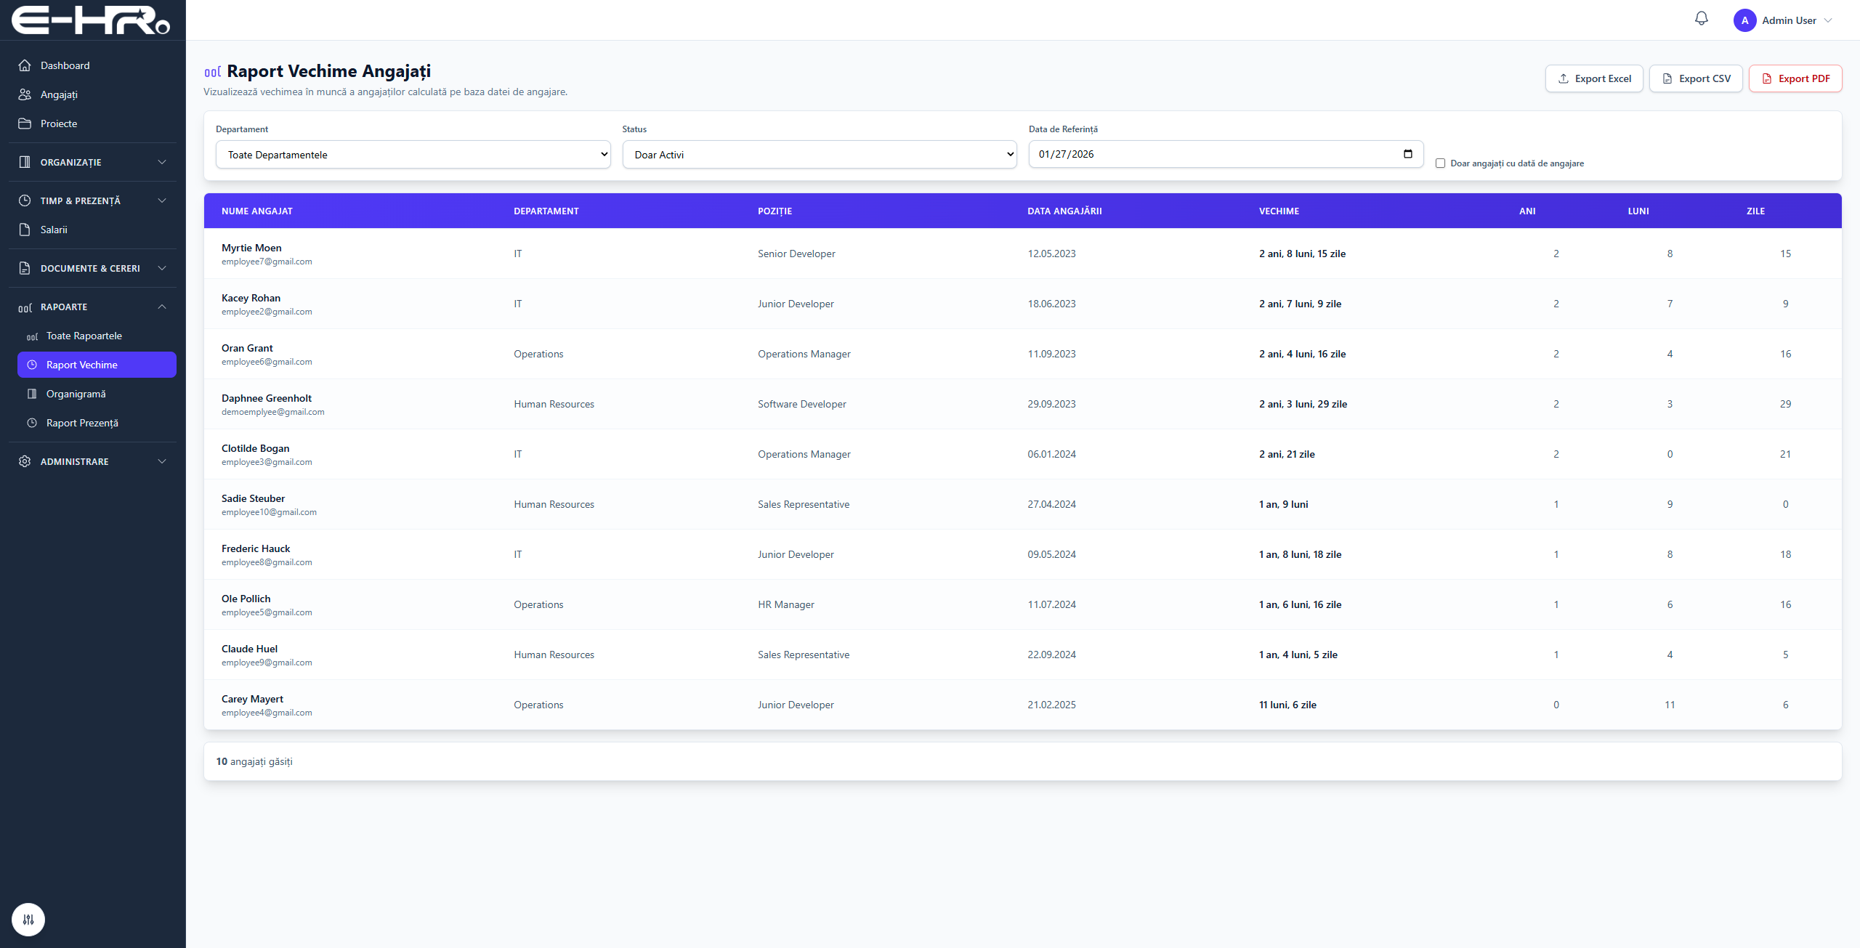Screen dimensions: 1860x948
Task: Open the Departament dropdown
Action: 413,155
